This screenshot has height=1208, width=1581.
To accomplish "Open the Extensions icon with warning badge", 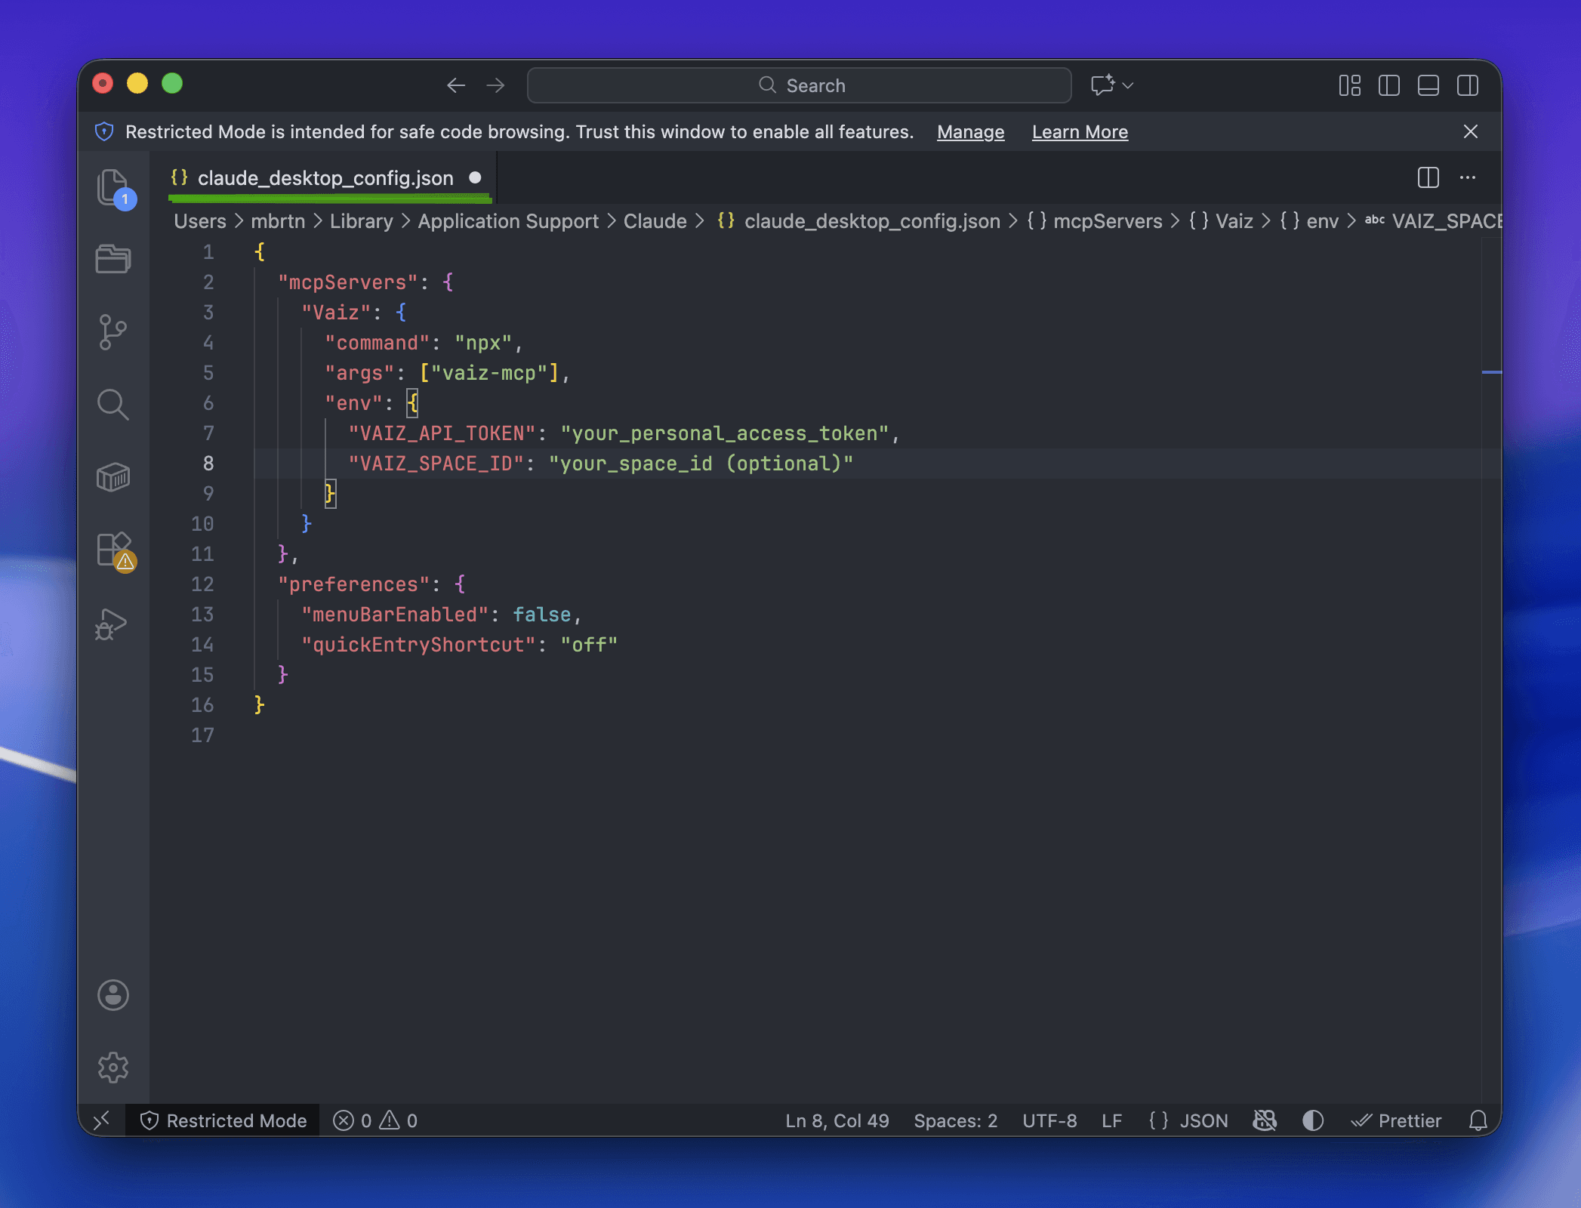I will coord(115,550).
